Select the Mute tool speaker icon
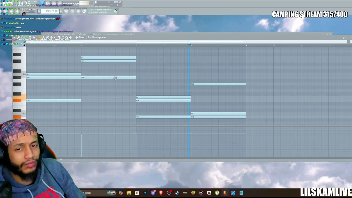Viewport: 352px width, 198px height. click(x=55, y=37)
